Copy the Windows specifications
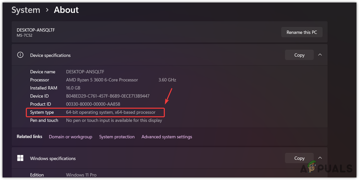Screen dimensions: 359x180 299,158
